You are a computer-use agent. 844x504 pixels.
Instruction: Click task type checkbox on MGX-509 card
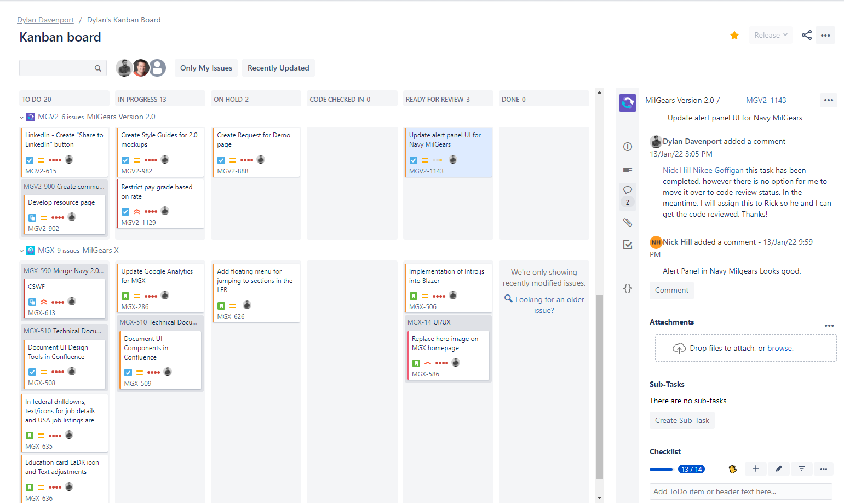pos(128,373)
